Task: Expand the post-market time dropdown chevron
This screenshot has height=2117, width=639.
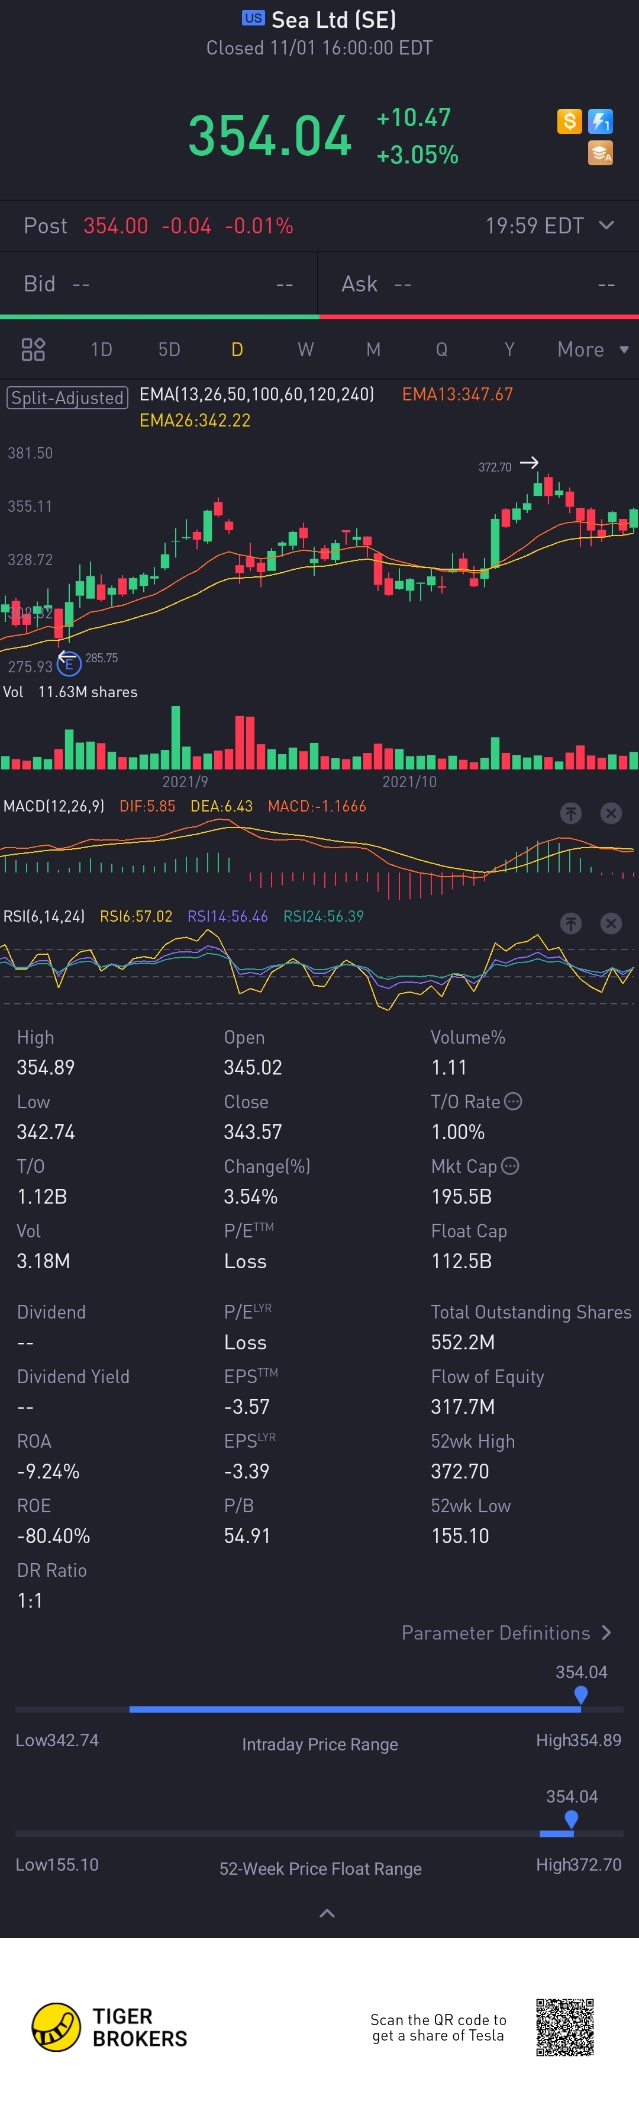Action: [x=606, y=225]
